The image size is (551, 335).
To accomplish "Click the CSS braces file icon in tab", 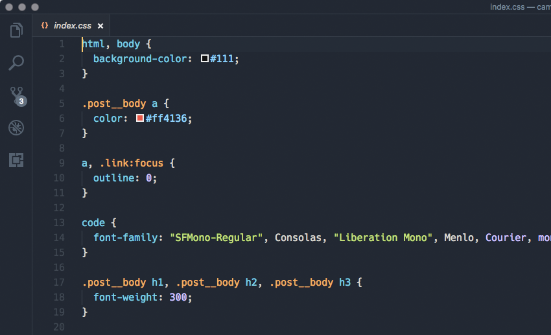I will click(x=45, y=25).
